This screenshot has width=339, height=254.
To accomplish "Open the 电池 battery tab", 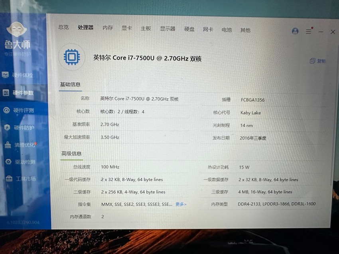I will (227, 30).
